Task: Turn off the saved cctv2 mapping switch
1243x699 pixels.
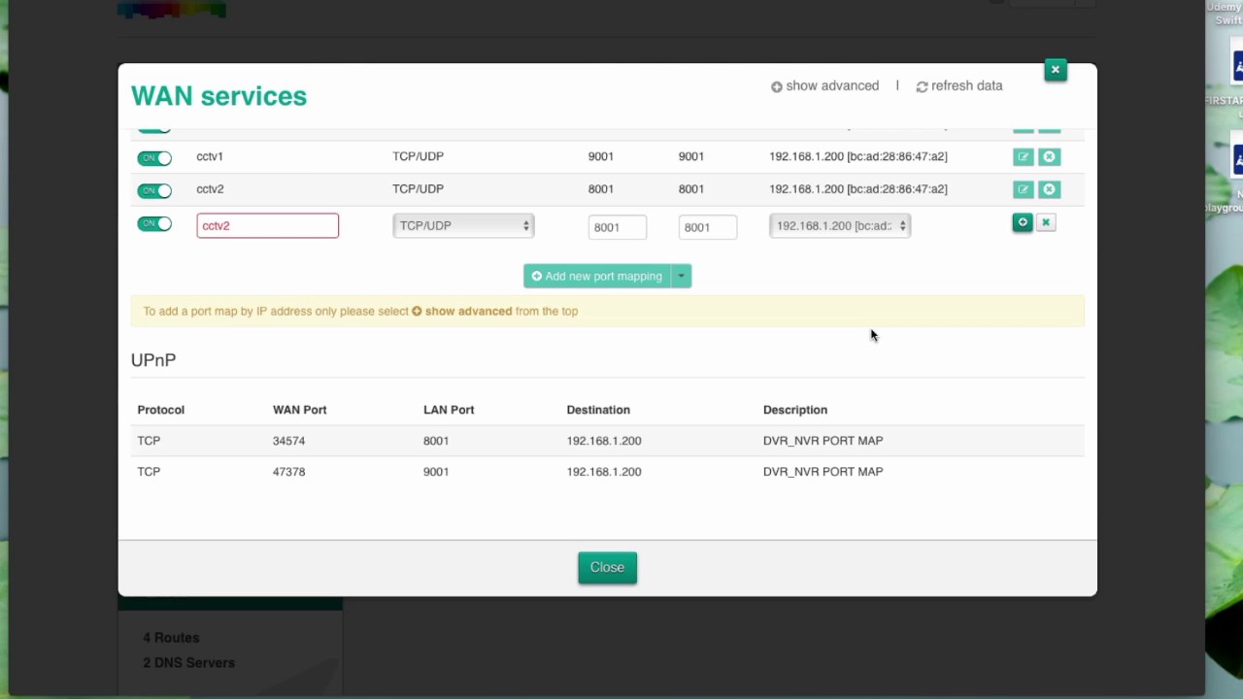Action: [x=154, y=191]
